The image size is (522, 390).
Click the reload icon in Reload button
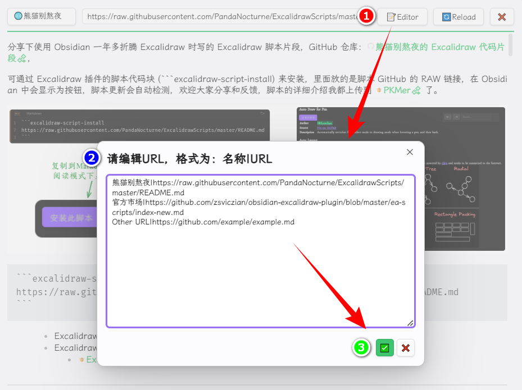pos(446,17)
